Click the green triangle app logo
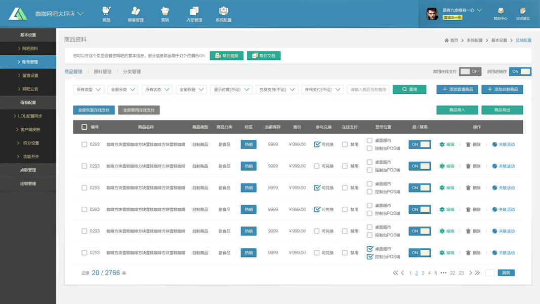This screenshot has height=304, width=540. [18, 14]
